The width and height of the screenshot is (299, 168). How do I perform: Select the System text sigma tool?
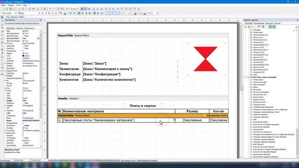point(2,60)
